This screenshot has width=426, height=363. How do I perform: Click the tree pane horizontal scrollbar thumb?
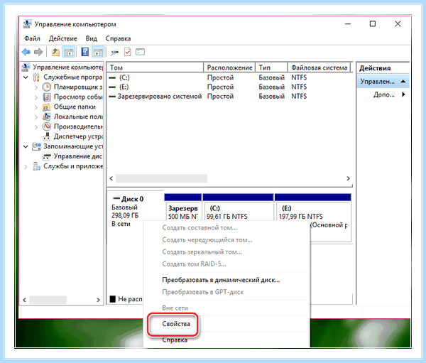click(48, 300)
